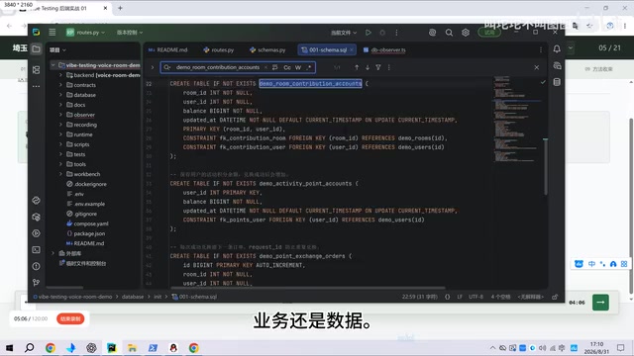Open current file run configuration dropdown
The height and width of the screenshot is (356, 634).
[344, 33]
